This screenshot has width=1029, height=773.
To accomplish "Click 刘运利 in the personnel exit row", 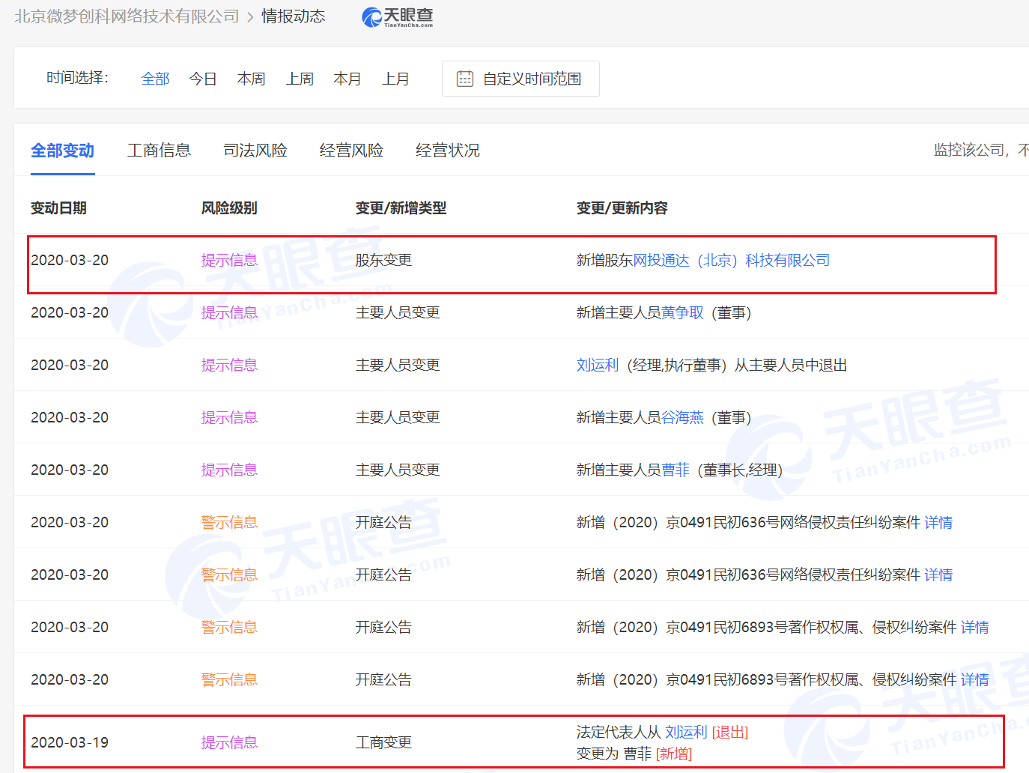I will [x=597, y=365].
